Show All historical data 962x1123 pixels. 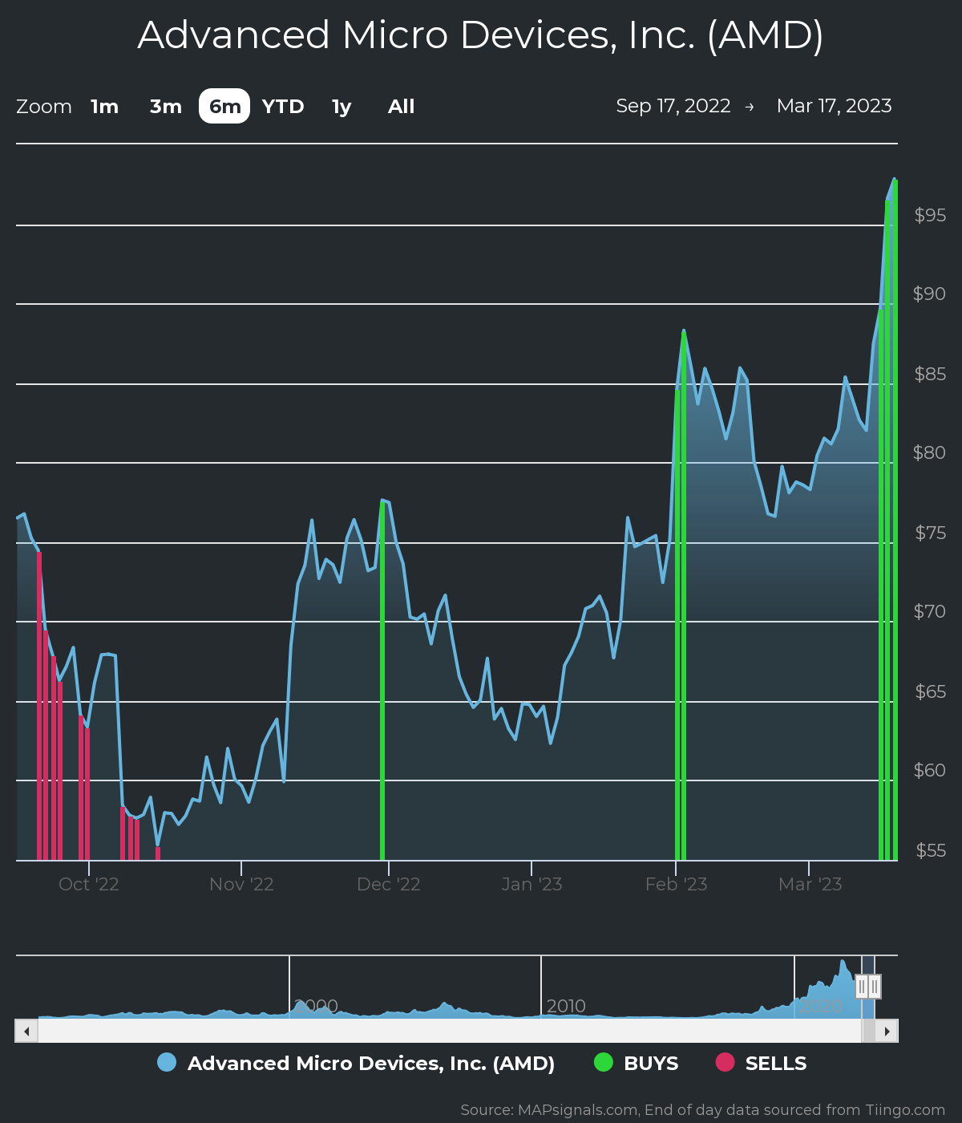[x=401, y=107]
